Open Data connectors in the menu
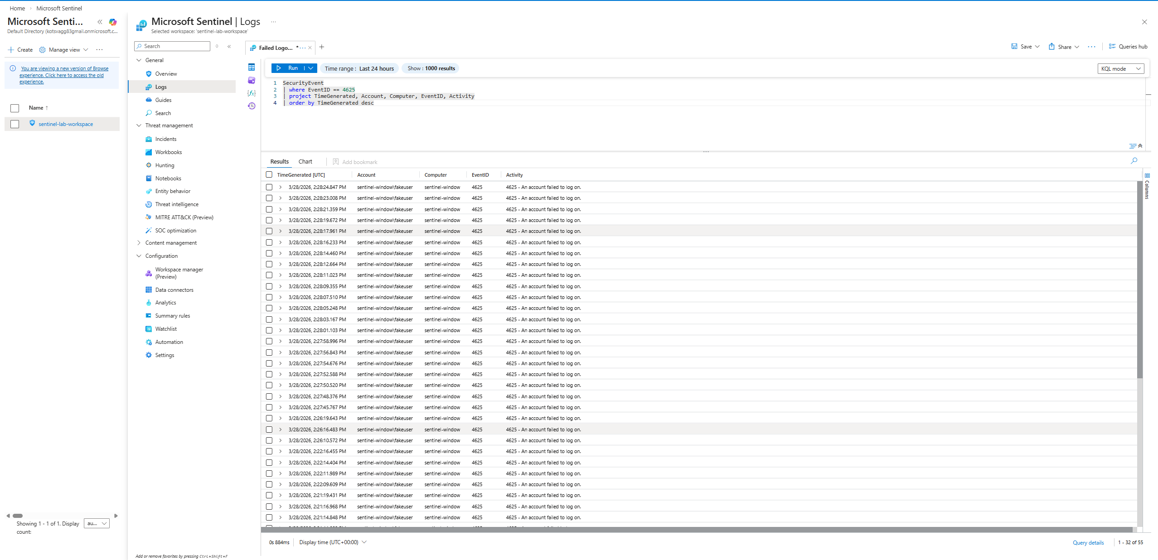 pyautogui.click(x=174, y=290)
